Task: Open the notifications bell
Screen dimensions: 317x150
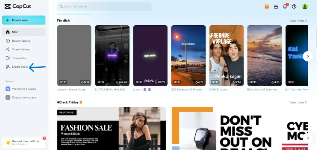Action: coord(285,6)
